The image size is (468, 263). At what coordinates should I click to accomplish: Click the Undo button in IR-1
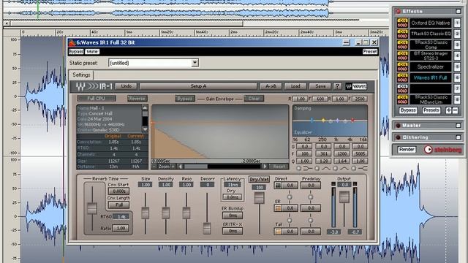coord(126,86)
